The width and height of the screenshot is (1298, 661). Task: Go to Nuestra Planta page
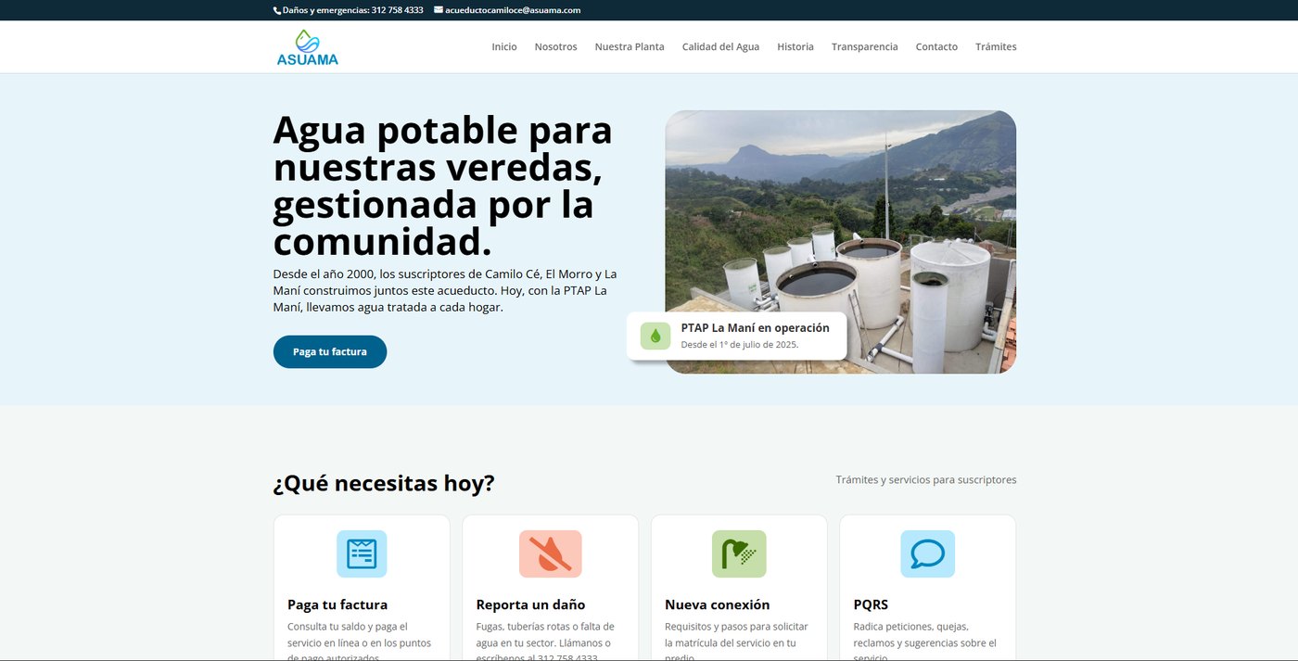pyautogui.click(x=630, y=46)
